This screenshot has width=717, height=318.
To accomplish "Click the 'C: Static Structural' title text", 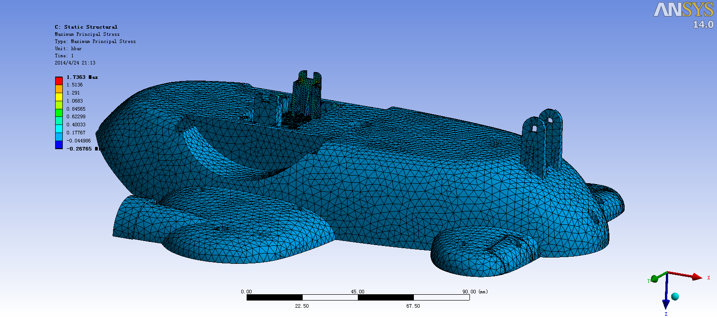I will click(86, 27).
